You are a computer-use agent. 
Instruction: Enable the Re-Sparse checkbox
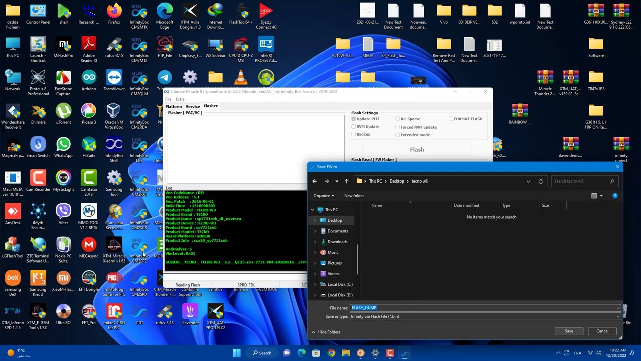coord(398,119)
